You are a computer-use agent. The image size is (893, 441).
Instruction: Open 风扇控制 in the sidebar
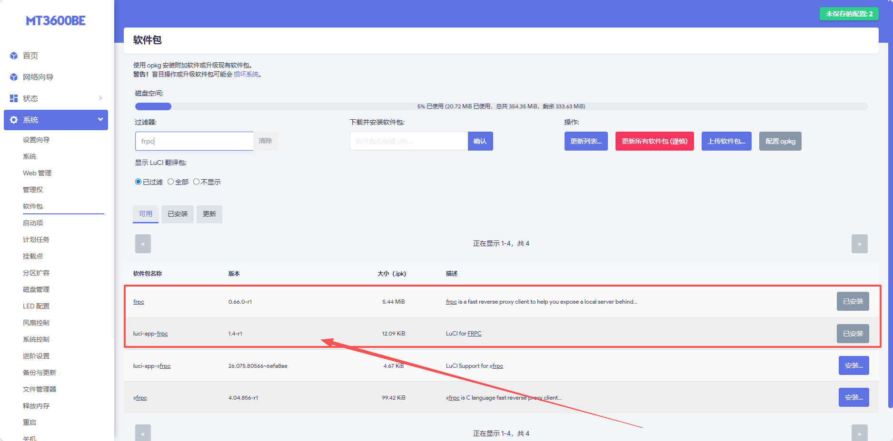click(36, 323)
